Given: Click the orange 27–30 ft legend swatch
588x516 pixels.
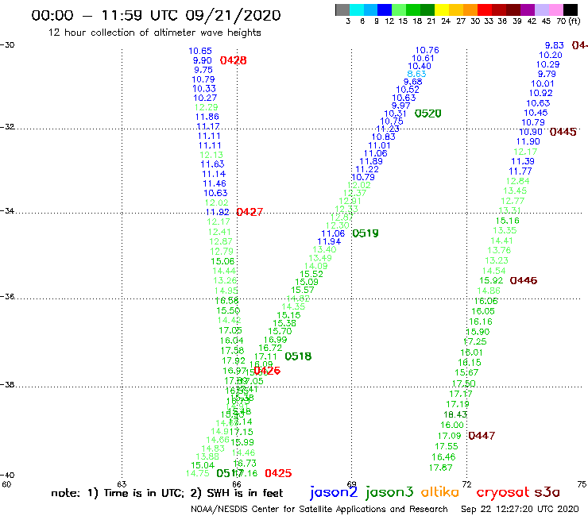Looking at the screenshot, I should click(x=470, y=10).
